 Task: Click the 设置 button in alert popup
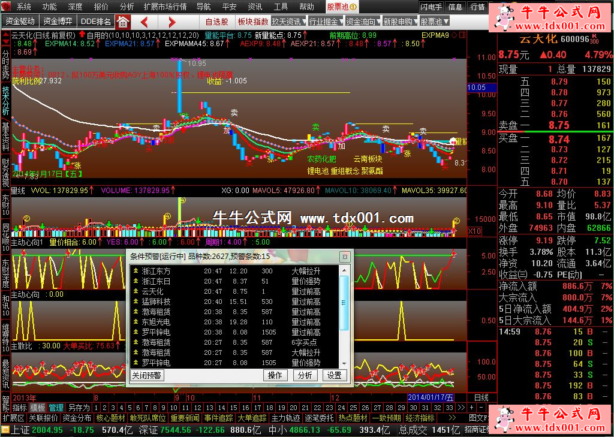(335, 375)
